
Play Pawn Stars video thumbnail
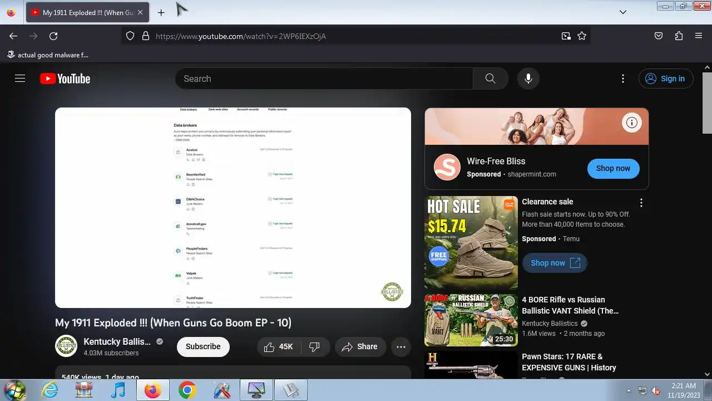pyautogui.click(x=471, y=365)
